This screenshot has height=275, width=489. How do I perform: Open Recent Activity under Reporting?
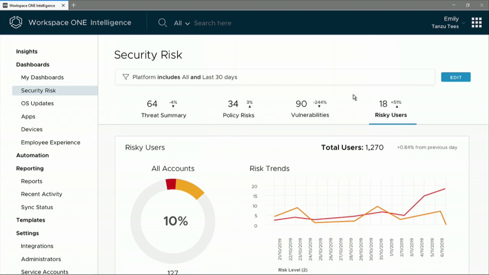(x=41, y=194)
